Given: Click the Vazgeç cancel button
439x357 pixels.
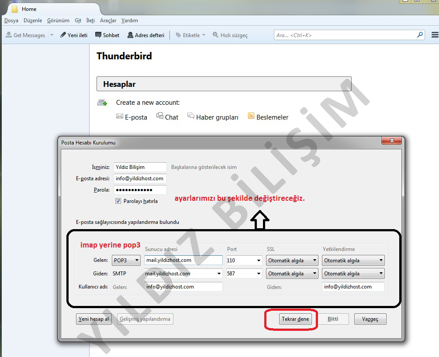Looking at the screenshot, I should click(370, 319).
